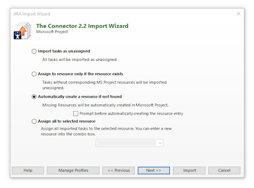Click the Connector import wizard logo icon
The height and width of the screenshot is (188, 254).
pos(23,31)
